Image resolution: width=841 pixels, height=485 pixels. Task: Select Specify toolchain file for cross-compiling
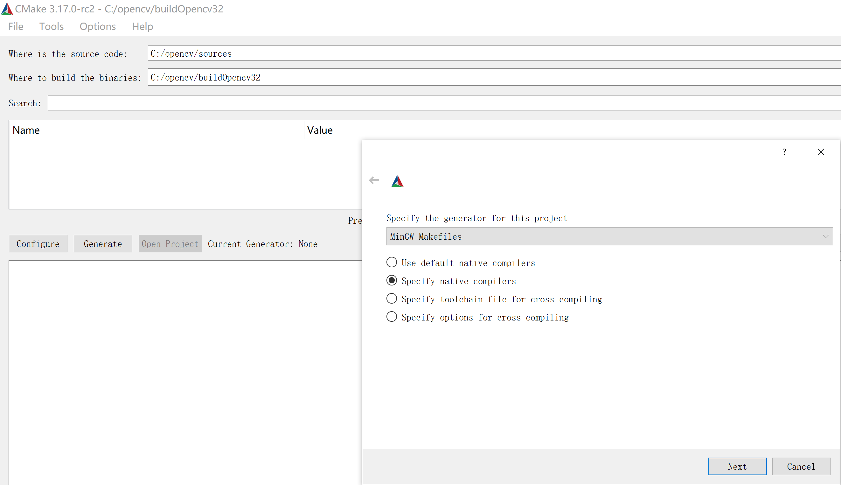click(x=392, y=299)
